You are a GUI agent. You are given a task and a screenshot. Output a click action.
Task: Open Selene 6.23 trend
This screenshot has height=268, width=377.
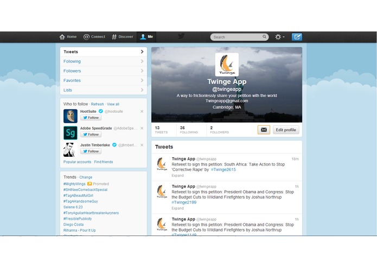[73, 207]
